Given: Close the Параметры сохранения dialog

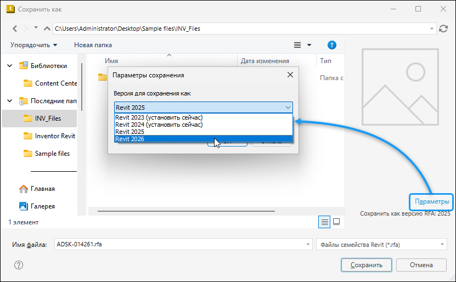Looking at the screenshot, I should click(290, 75).
